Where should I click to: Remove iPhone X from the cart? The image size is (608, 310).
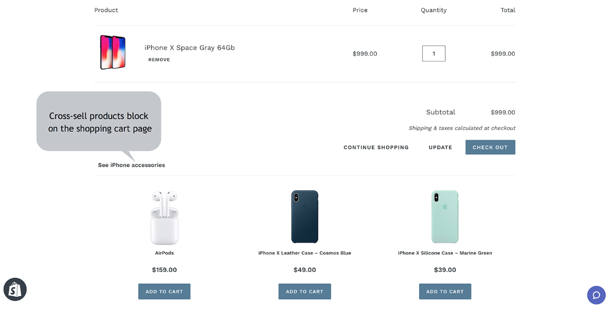pyautogui.click(x=159, y=60)
